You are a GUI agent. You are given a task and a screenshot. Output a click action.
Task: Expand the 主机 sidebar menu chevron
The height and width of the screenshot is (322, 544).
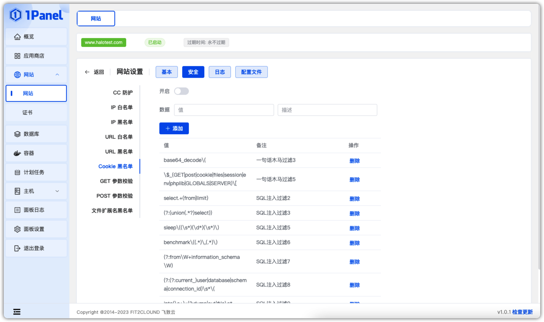(57, 191)
